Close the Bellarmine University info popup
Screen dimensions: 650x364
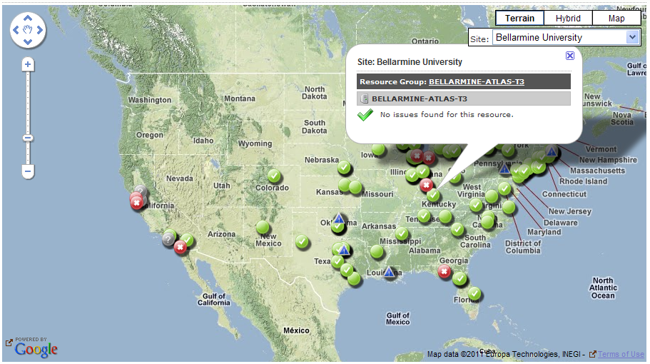(570, 56)
